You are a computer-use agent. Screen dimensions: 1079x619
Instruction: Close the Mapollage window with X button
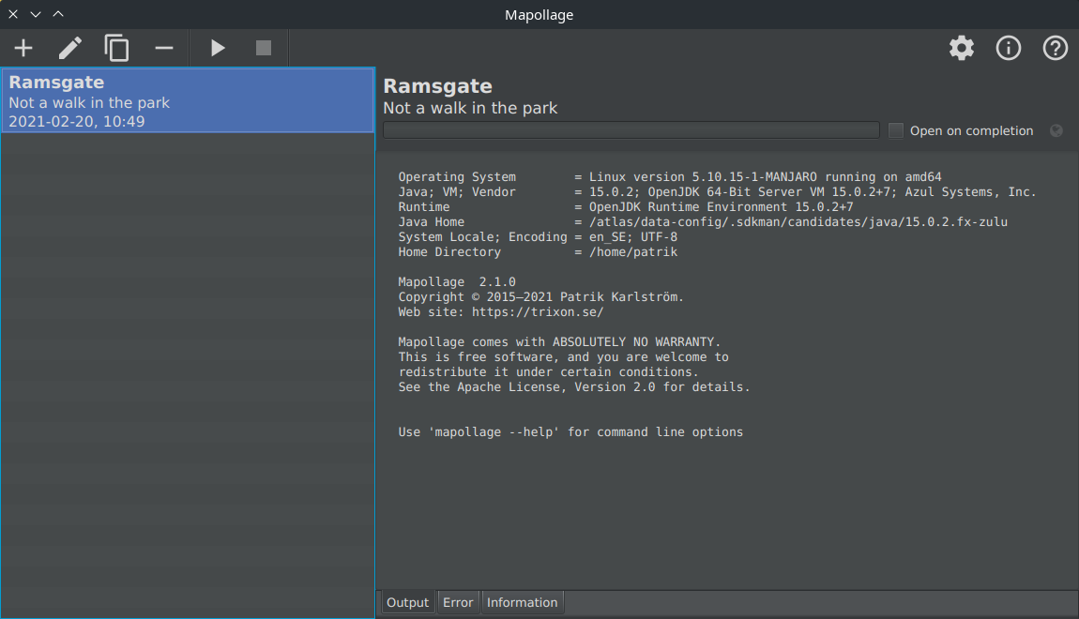click(x=13, y=14)
